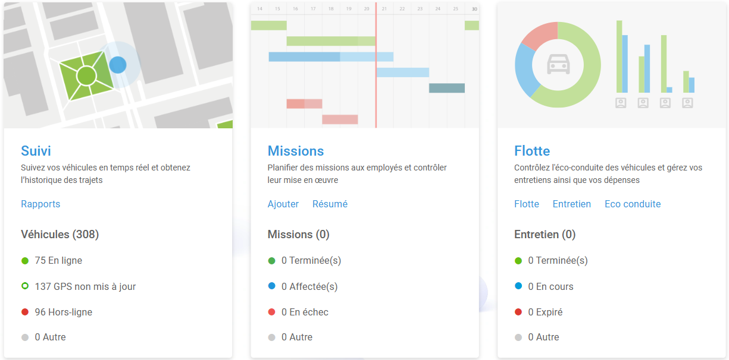Open the Résumé link under Missions
The image size is (729, 360).
point(330,204)
